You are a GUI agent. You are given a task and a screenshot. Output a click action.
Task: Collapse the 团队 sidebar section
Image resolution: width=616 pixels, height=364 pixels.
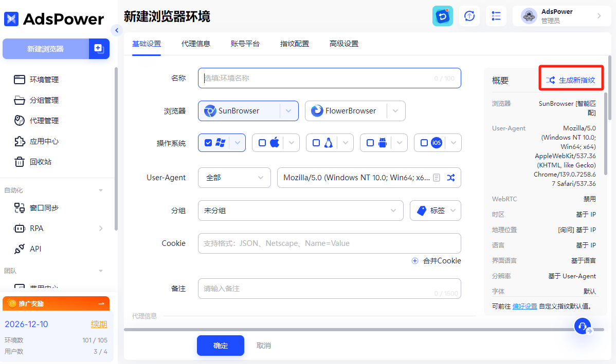101,271
